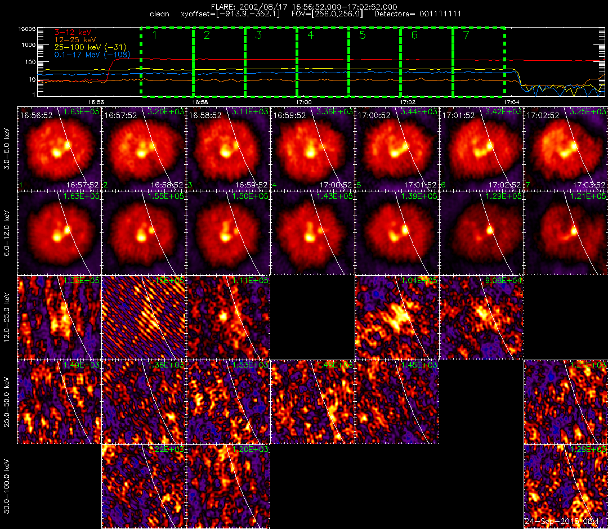Viewport: 608px width, 529px height.
Task: Click the xyoffset=[-913.9,-352.1] header text
Action: (230, 14)
